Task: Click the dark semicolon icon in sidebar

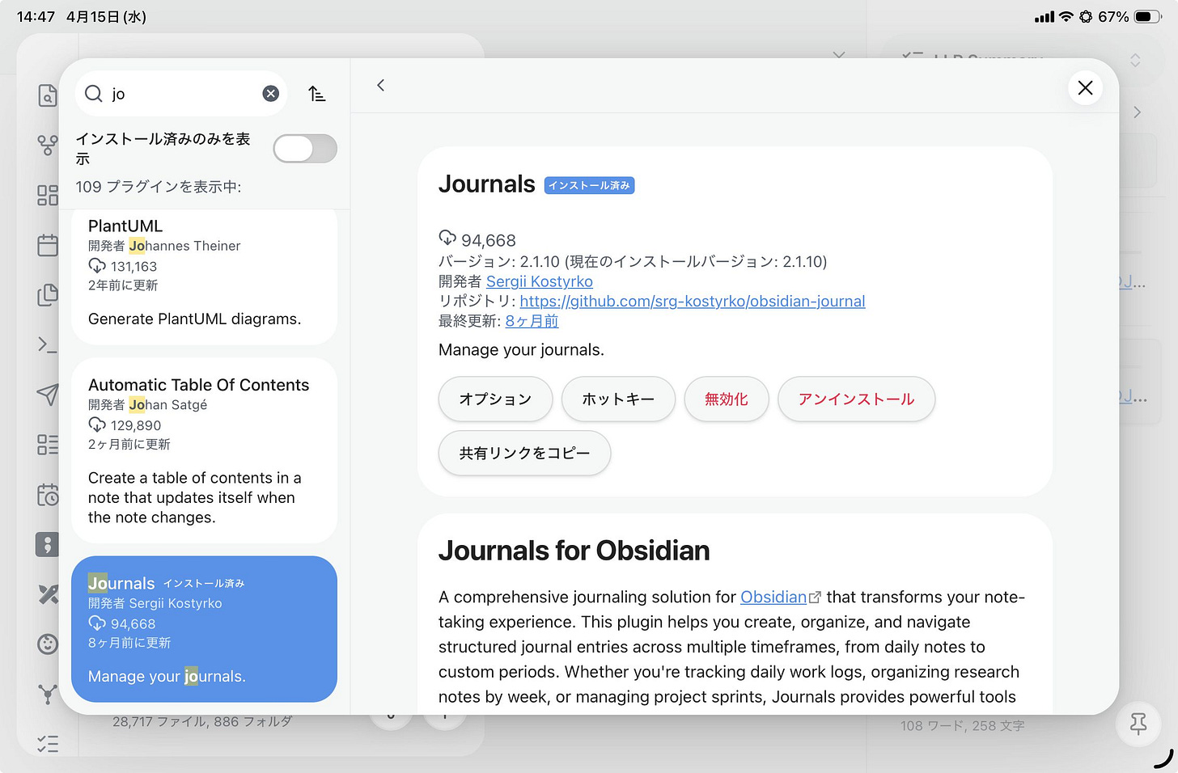Action: 48,544
